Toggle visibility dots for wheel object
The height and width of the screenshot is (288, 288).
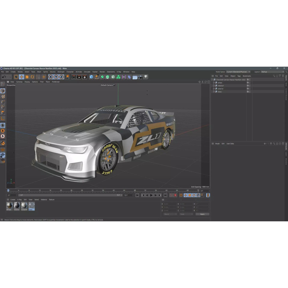click(250, 83)
